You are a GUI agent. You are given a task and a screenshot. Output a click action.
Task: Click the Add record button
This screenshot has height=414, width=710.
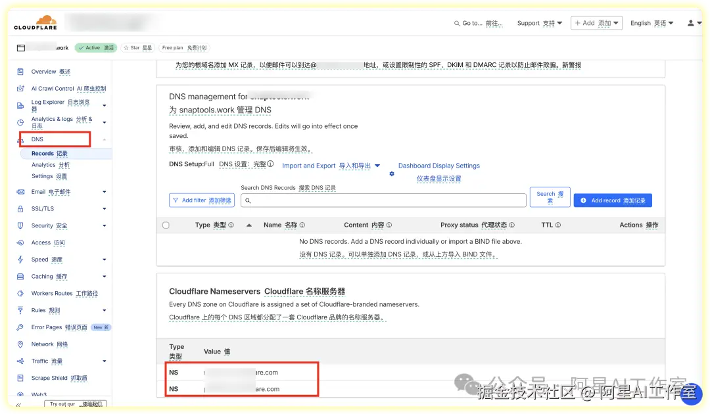[x=612, y=200]
